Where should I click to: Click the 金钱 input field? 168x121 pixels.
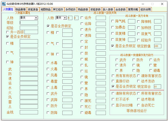29,112
